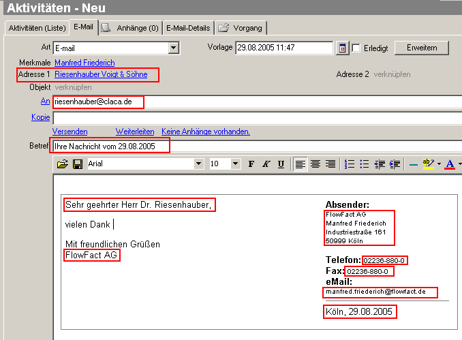The image size is (462, 340).
Task: Open Riesenhauber Voigt & Söhne address link
Action: (101, 74)
